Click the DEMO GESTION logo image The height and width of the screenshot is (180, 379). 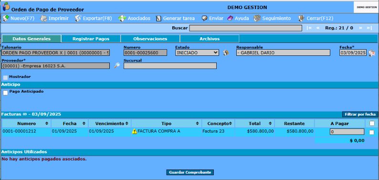coord(367,7)
